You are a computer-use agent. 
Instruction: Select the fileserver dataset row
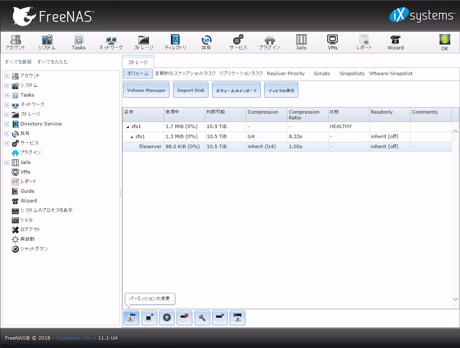pos(287,146)
